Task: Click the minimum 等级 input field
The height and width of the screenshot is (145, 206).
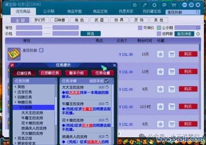Action: [29, 28]
